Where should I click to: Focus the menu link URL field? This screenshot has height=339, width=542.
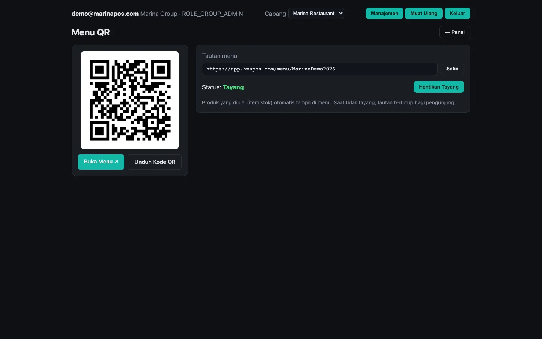pyautogui.click(x=320, y=69)
